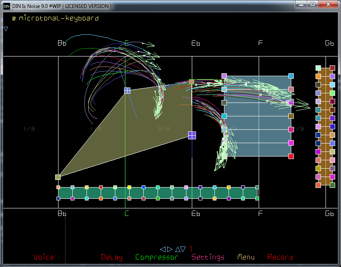
Task: Click the Record button
Action: point(280,257)
